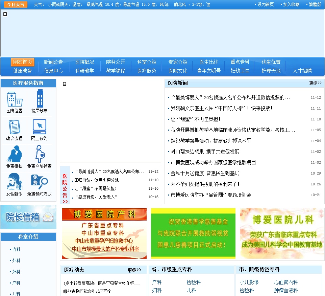Open 医院概况 navigation item
This screenshot has height=296, width=325.
(x=84, y=62)
